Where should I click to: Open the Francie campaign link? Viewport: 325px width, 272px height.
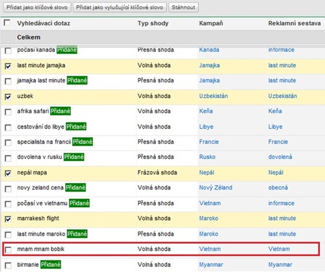(209, 142)
